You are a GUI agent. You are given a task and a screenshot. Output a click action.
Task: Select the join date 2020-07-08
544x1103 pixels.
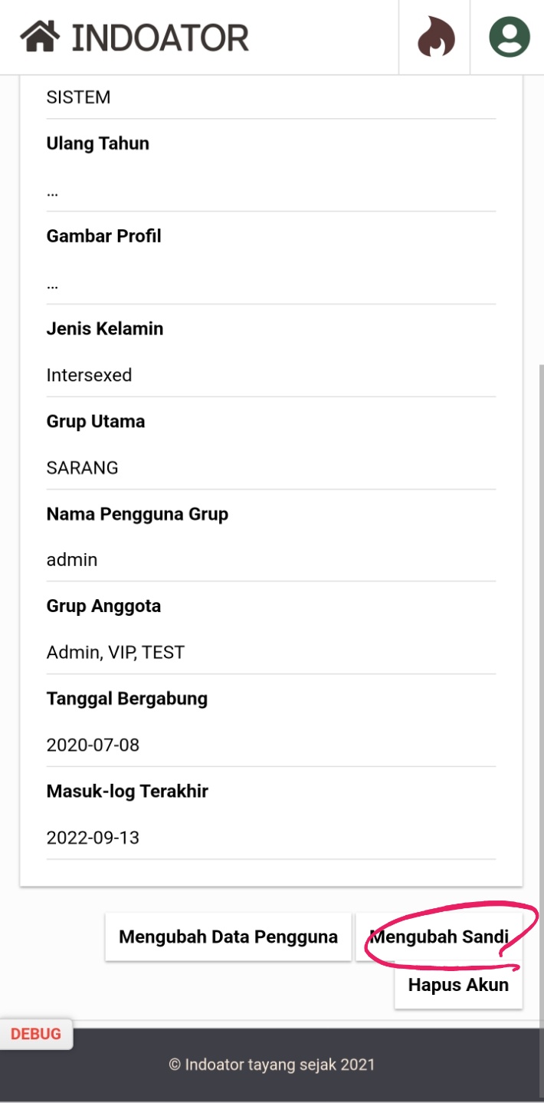pos(93,745)
